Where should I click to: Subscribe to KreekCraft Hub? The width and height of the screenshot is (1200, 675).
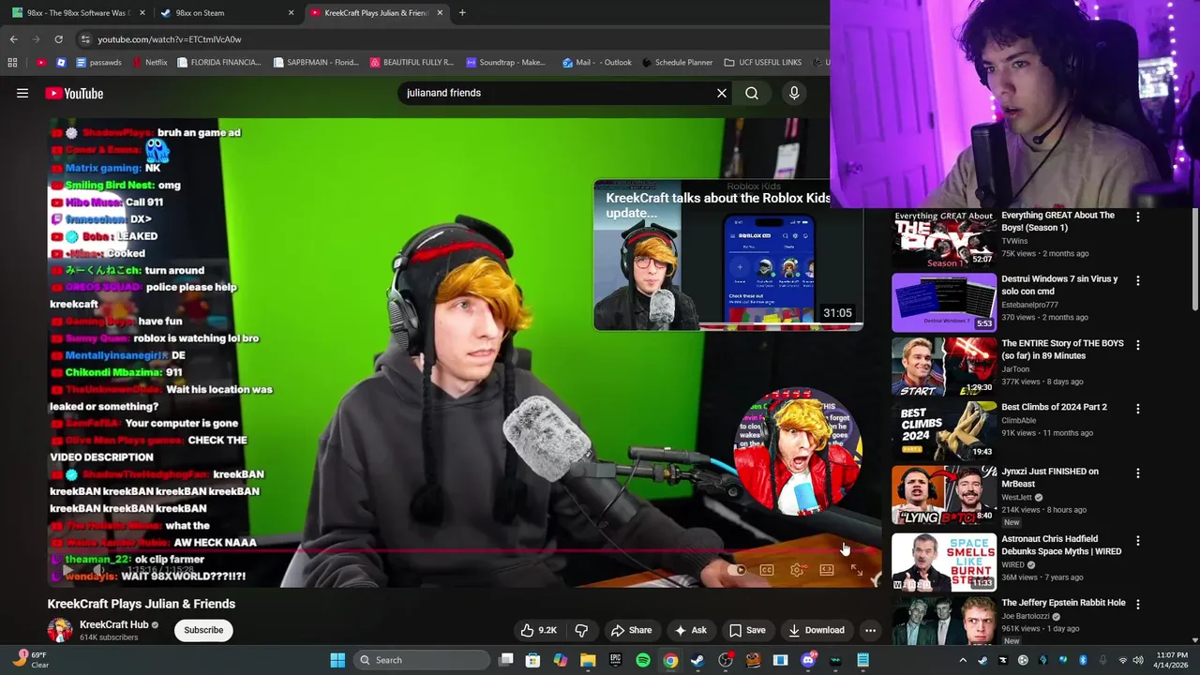pos(203,630)
